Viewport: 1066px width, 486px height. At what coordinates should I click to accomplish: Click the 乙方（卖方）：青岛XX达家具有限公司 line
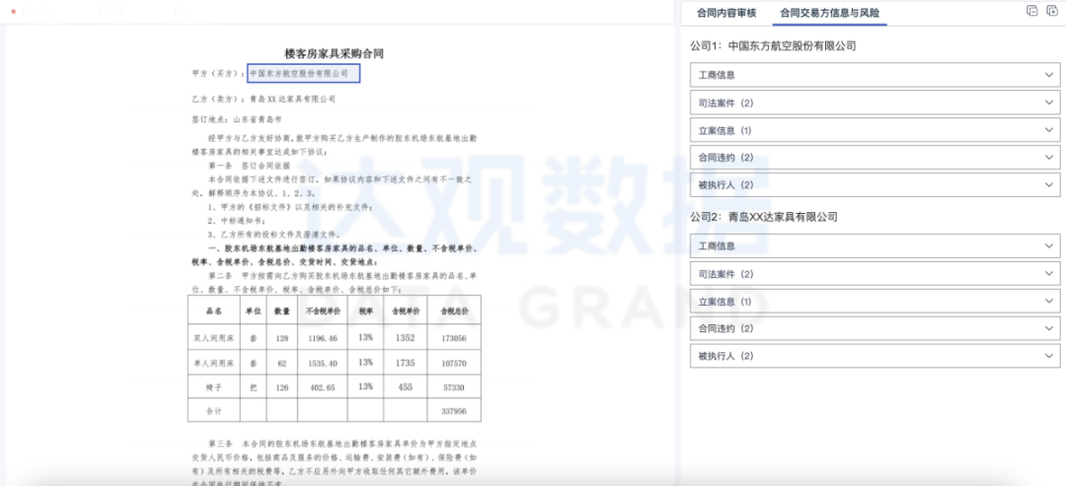click(x=264, y=100)
